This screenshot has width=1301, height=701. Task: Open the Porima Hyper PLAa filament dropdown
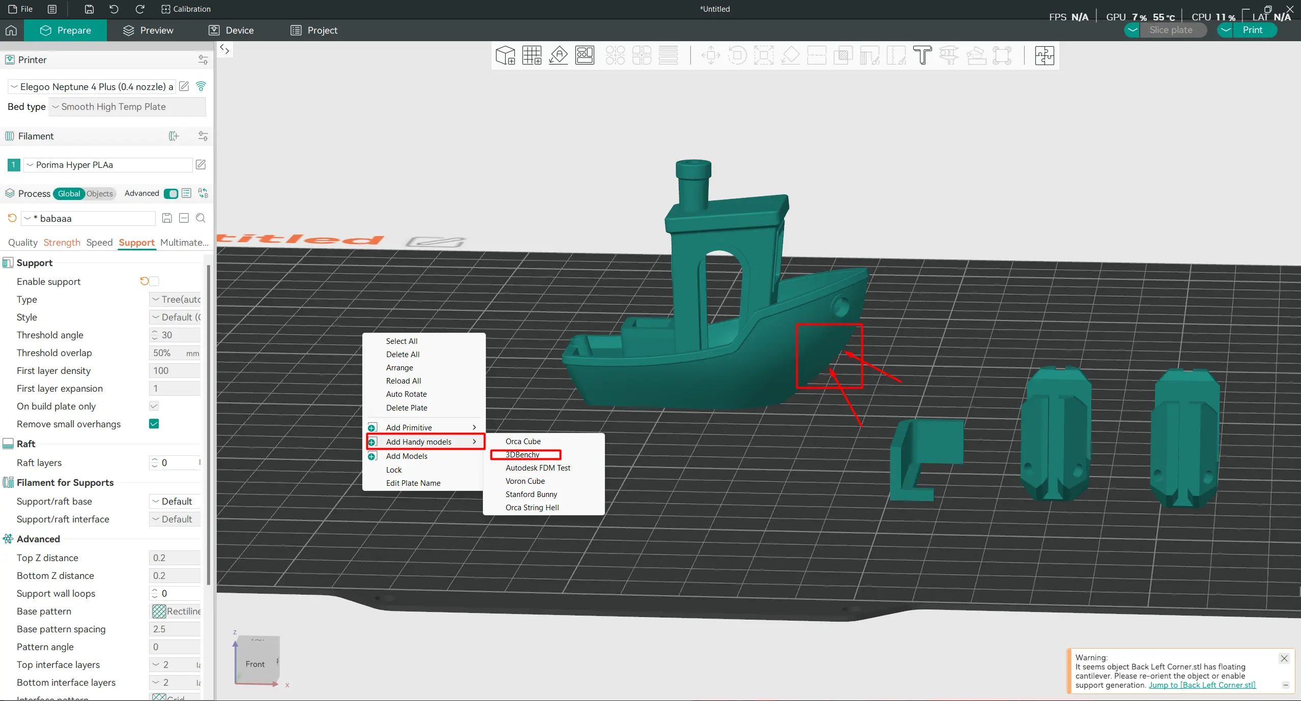pos(108,165)
